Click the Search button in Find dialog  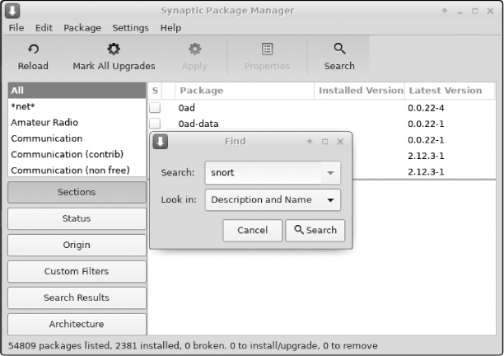point(315,230)
